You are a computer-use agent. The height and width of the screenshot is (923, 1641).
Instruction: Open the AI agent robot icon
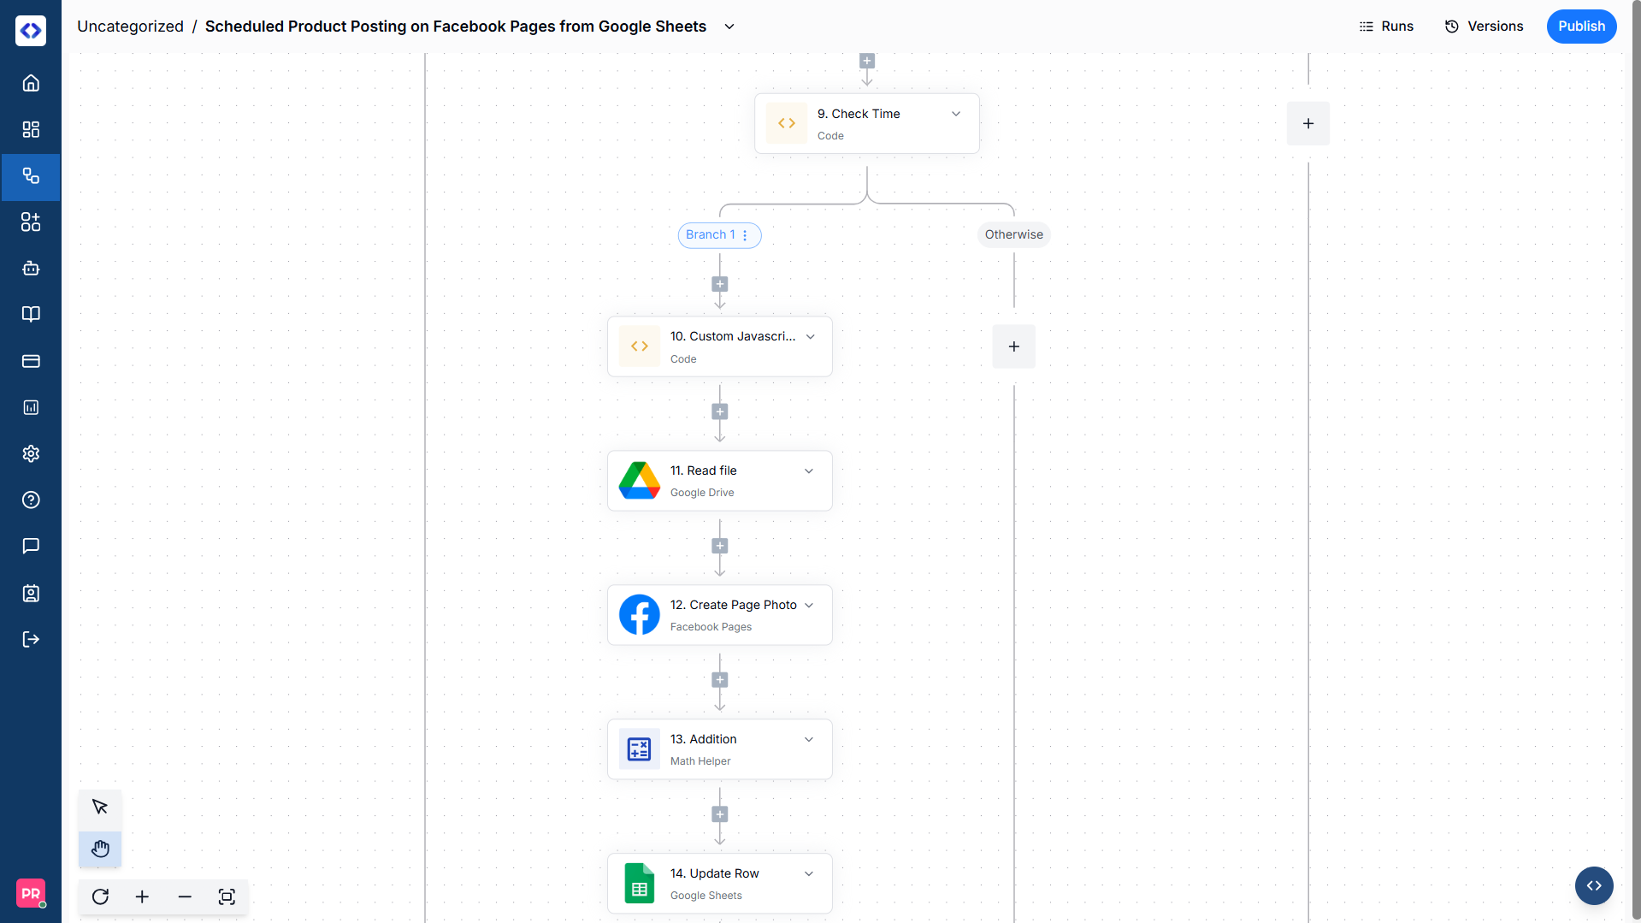tap(31, 269)
